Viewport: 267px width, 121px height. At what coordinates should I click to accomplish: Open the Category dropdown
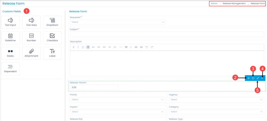click(216, 112)
